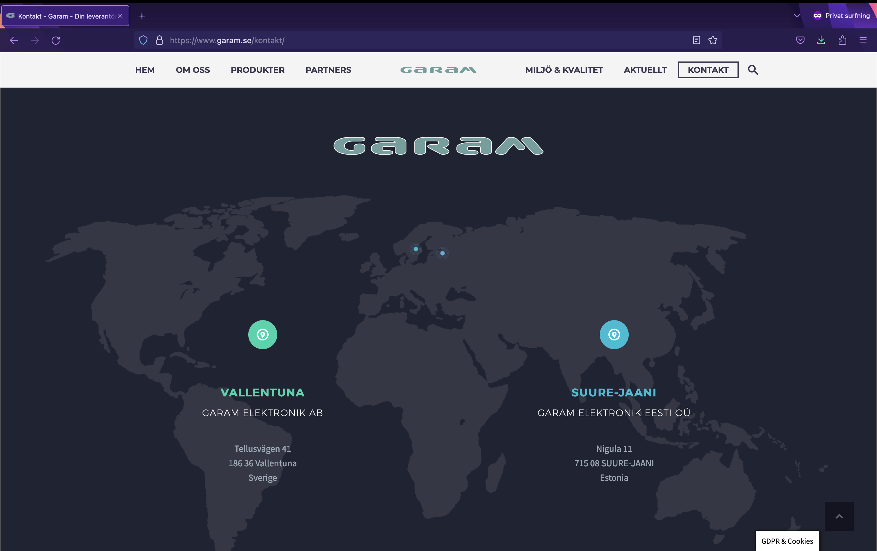877x551 pixels.
Task: Click the VALLENTUNA heading
Action: point(262,393)
